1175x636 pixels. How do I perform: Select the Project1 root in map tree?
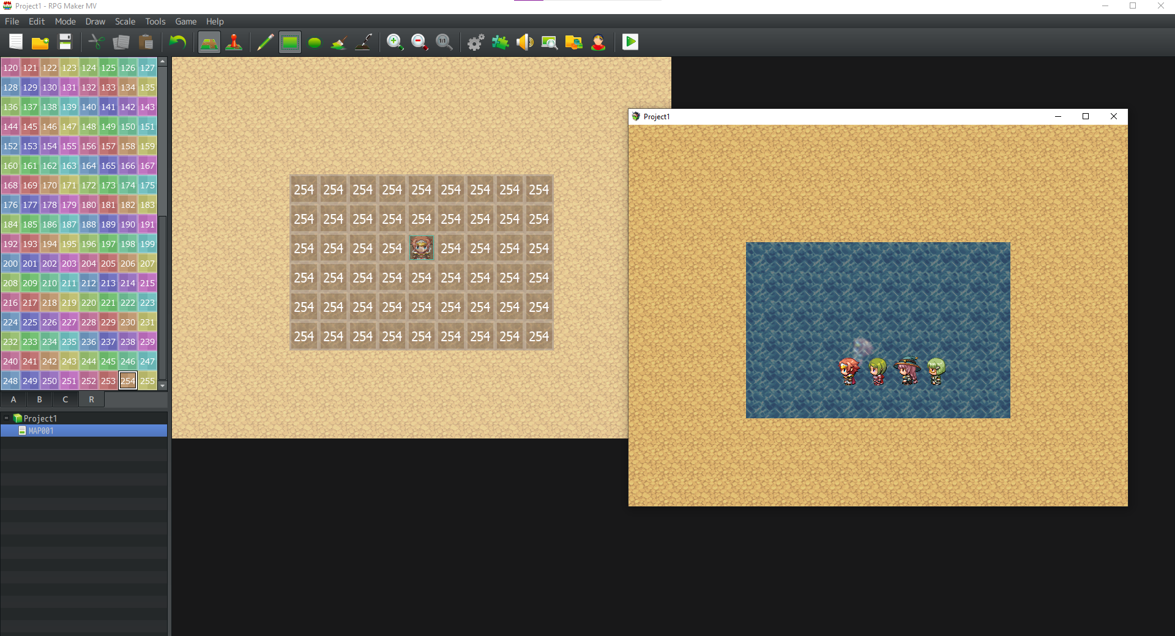(x=40, y=418)
